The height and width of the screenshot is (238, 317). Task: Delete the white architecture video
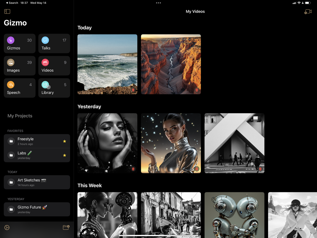point(260,169)
